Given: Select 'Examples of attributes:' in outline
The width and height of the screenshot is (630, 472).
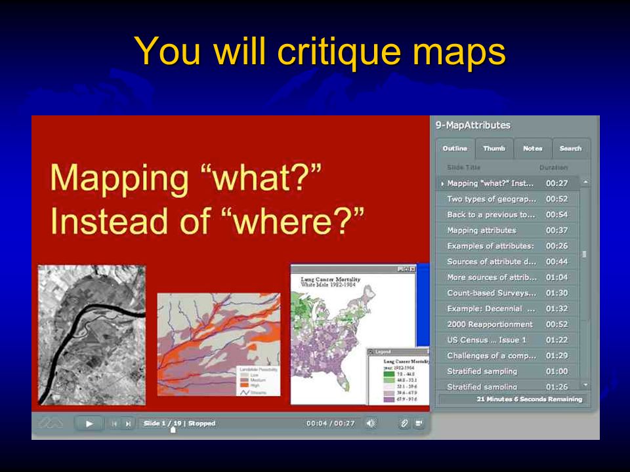Looking at the screenshot, I should [x=508, y=246].
